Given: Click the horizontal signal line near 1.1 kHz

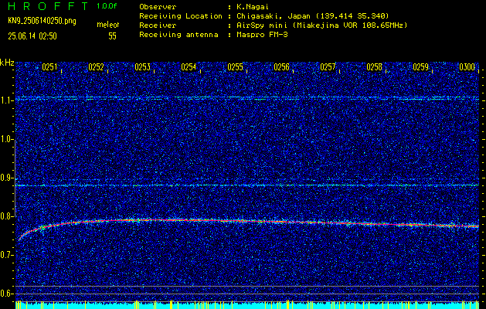Looking at the screenshot, I should (247, 98).
